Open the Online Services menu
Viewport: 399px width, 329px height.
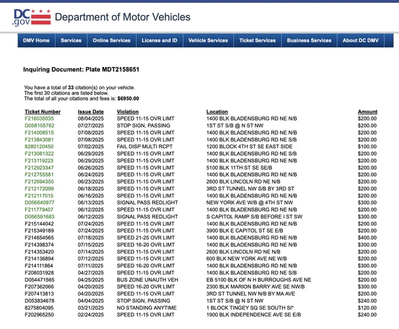coord(111,41)
